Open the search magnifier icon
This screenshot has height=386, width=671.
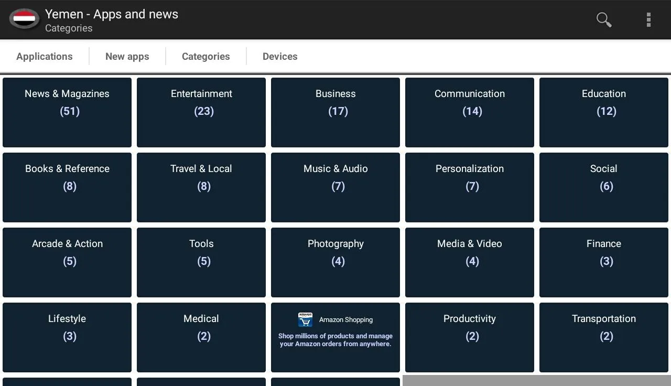604,20
